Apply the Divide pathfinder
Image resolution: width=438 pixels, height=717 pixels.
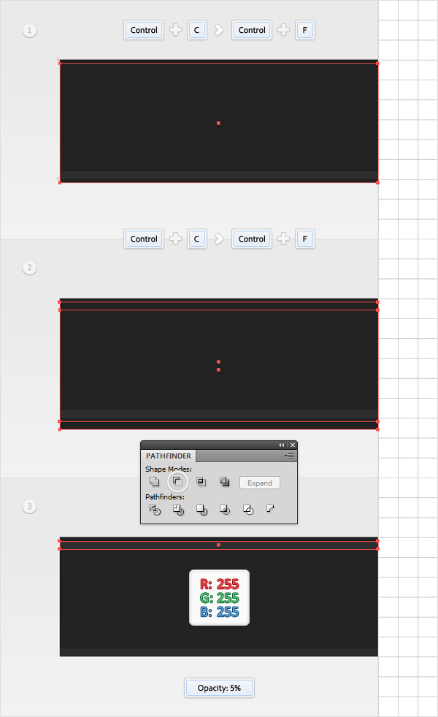[155, 510]
